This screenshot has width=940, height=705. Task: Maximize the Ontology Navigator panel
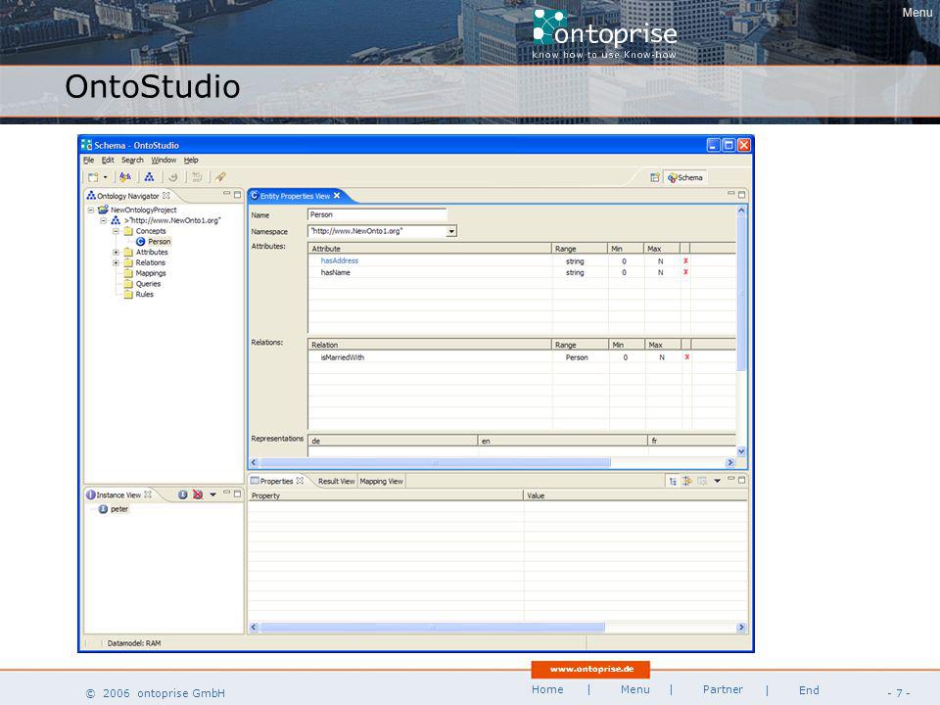[237, 194]
